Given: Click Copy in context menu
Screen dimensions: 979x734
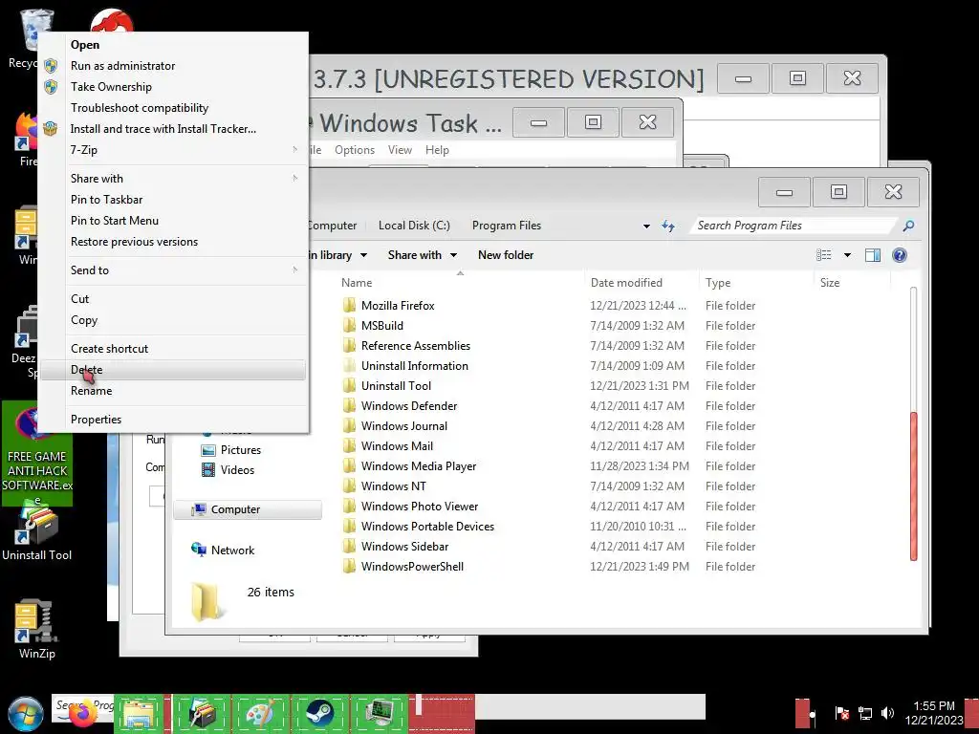Looking at the screenshot, I should 173,320.
